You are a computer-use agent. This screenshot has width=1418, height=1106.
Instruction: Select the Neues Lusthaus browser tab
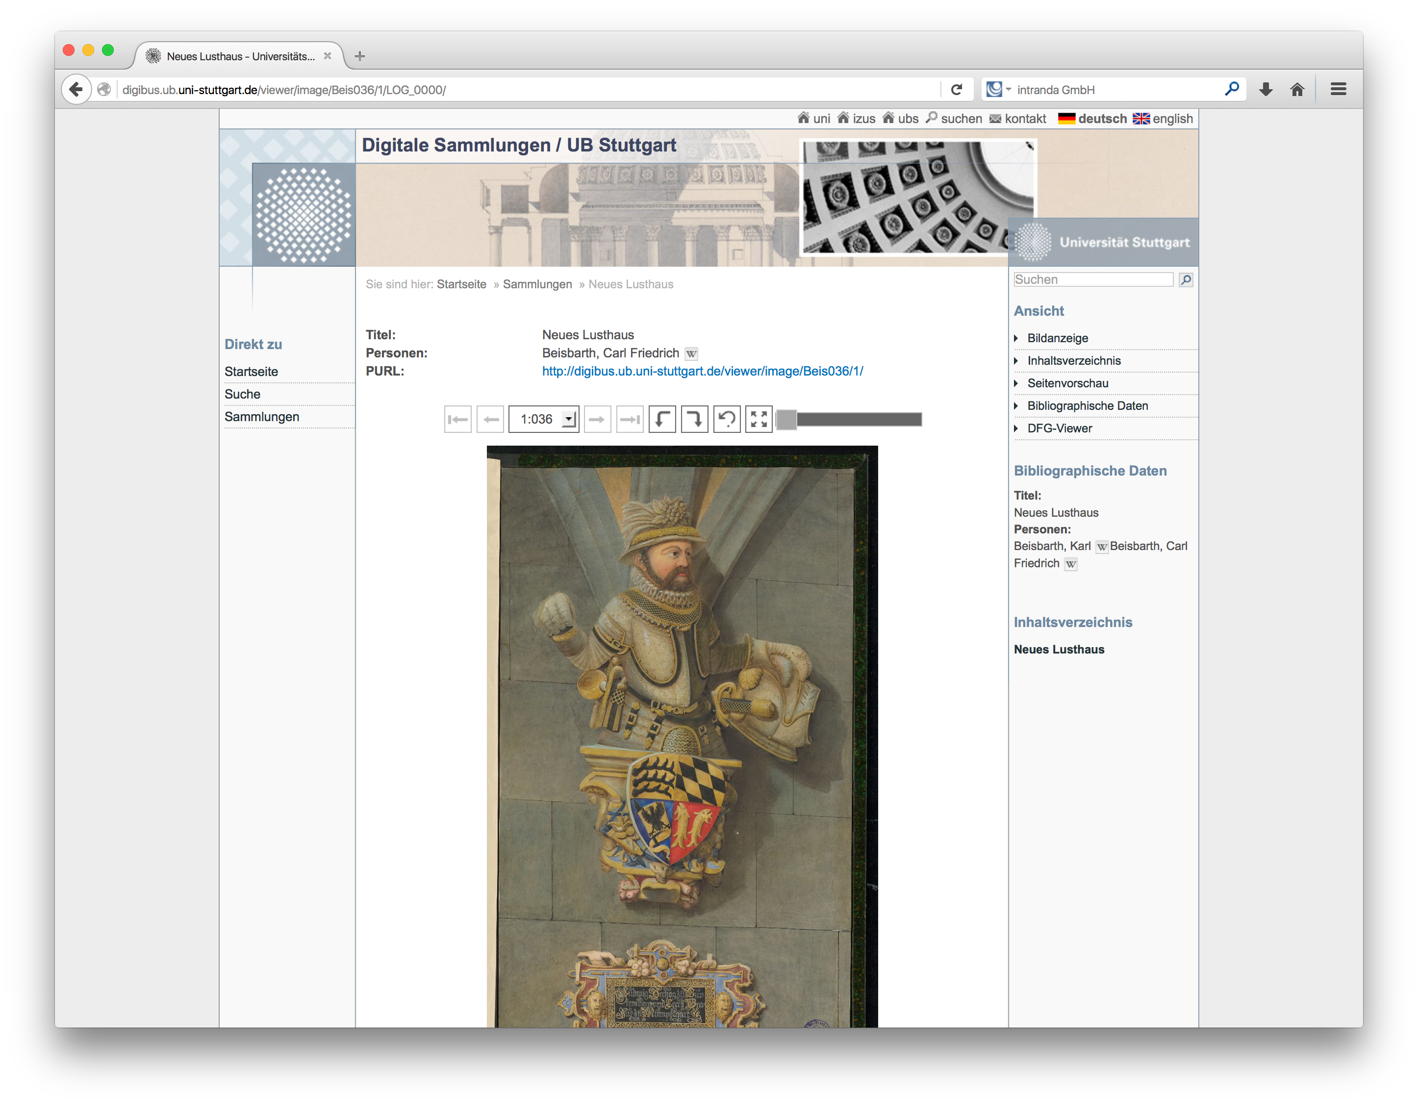click(239, 56)
